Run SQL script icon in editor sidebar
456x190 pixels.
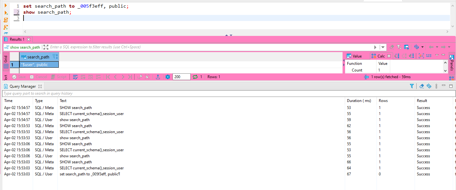[6, 20]
